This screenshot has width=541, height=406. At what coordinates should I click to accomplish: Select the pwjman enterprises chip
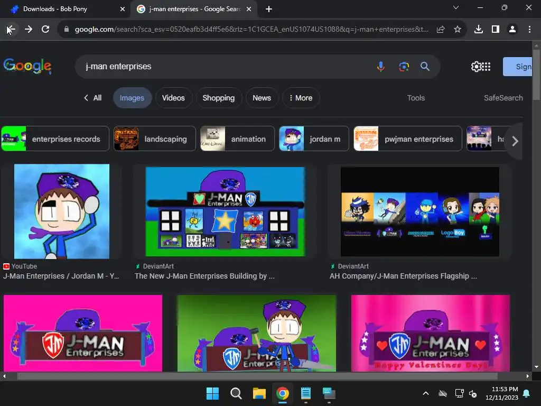tap(408, 139)
